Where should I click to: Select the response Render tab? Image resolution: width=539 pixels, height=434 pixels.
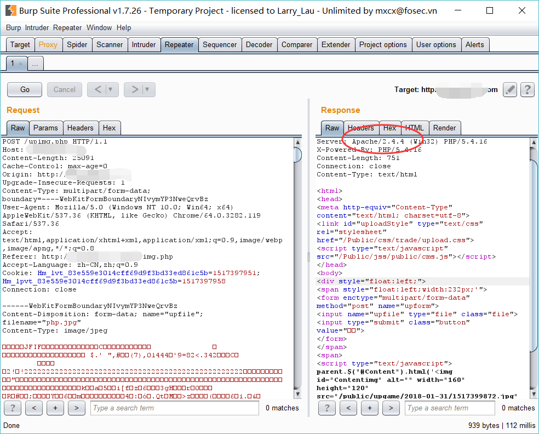(444, 128)
